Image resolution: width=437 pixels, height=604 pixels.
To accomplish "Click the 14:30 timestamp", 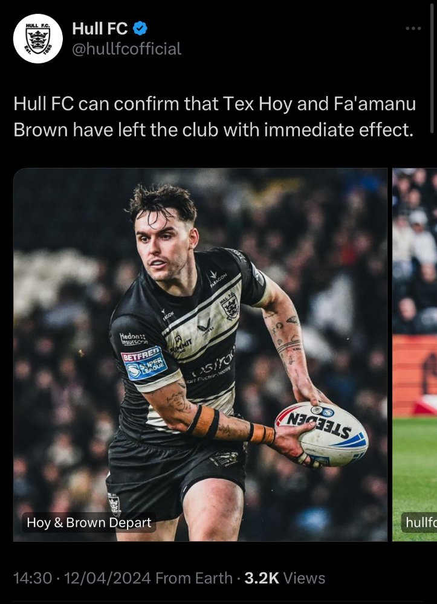I will click(x=33, y=578).
